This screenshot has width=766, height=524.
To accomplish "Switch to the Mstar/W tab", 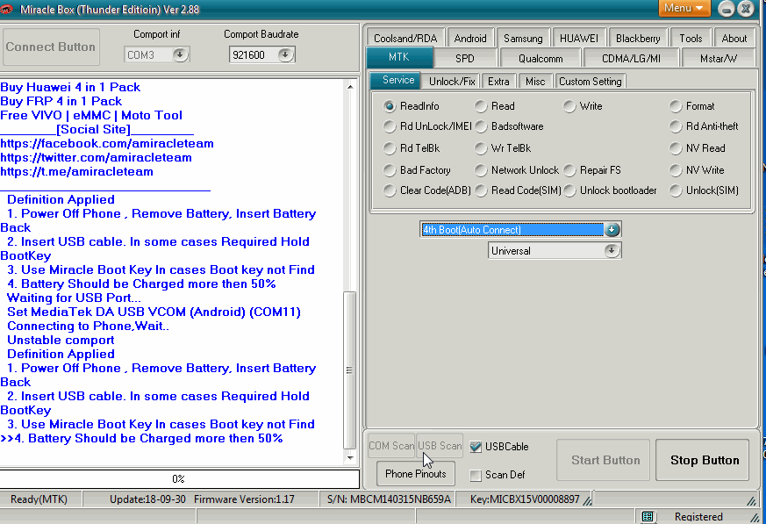I will click(718, 59).
